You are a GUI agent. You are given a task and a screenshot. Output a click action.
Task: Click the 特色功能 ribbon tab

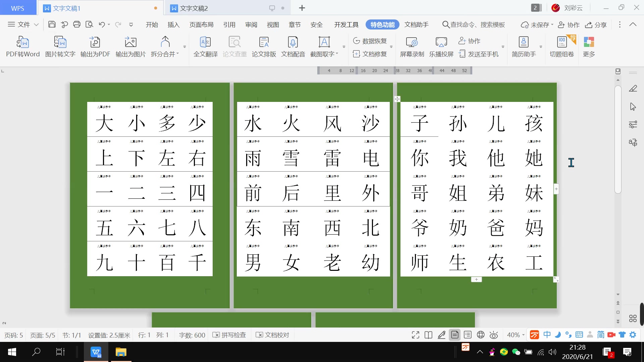tap(382, 24)
